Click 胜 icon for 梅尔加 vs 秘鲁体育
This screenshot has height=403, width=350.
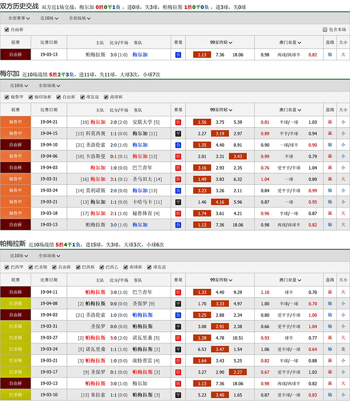click(x=178, y=213)
